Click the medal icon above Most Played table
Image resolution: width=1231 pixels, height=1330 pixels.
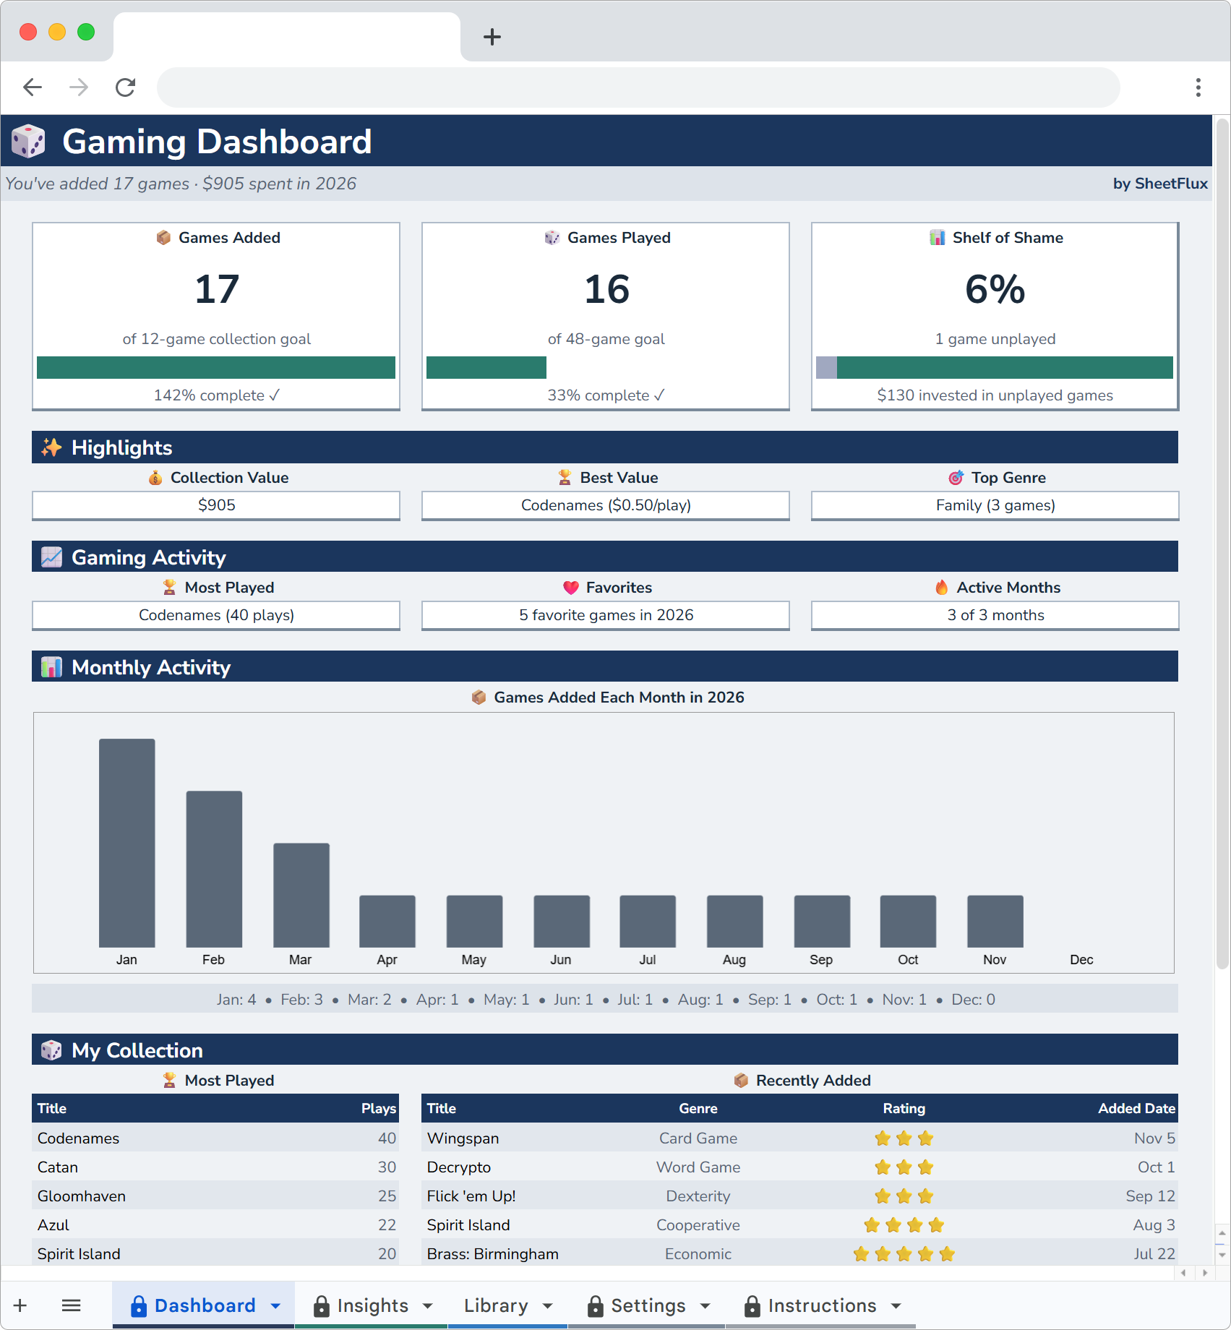tap(168, 1081)
